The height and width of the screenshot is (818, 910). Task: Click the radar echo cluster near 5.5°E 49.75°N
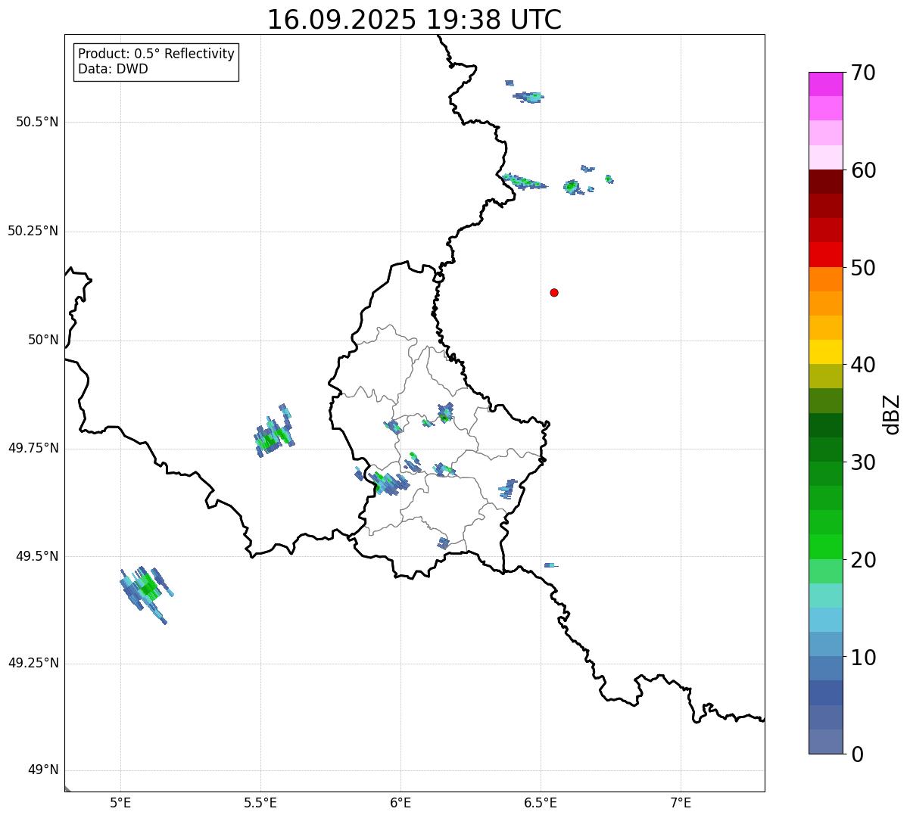[x=273, y=435]
